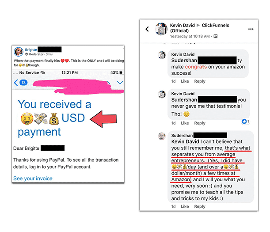This screenshot has width=270, height=232.
Task: Reply to Sudershan's long comment
Action: coord(200,206)
